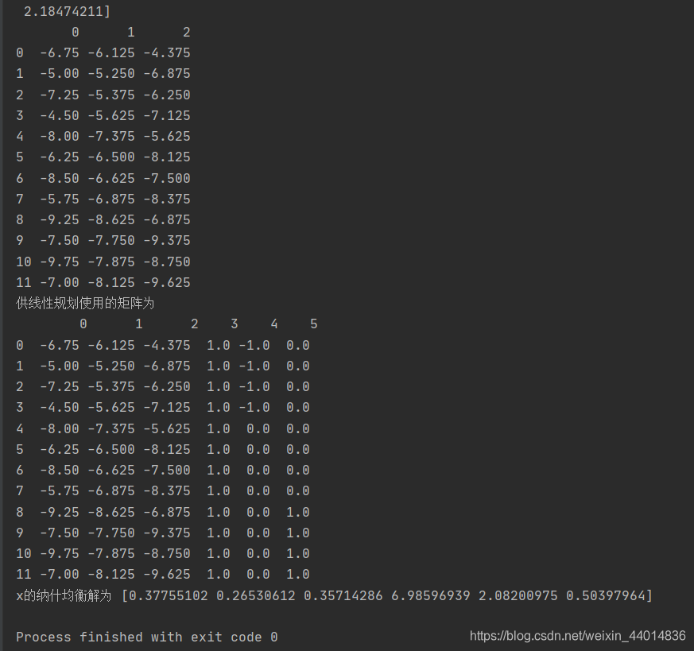Click the -1.0 value in second matrix row 0
Viewport: 694px width, 651px height.
[254, 345]
